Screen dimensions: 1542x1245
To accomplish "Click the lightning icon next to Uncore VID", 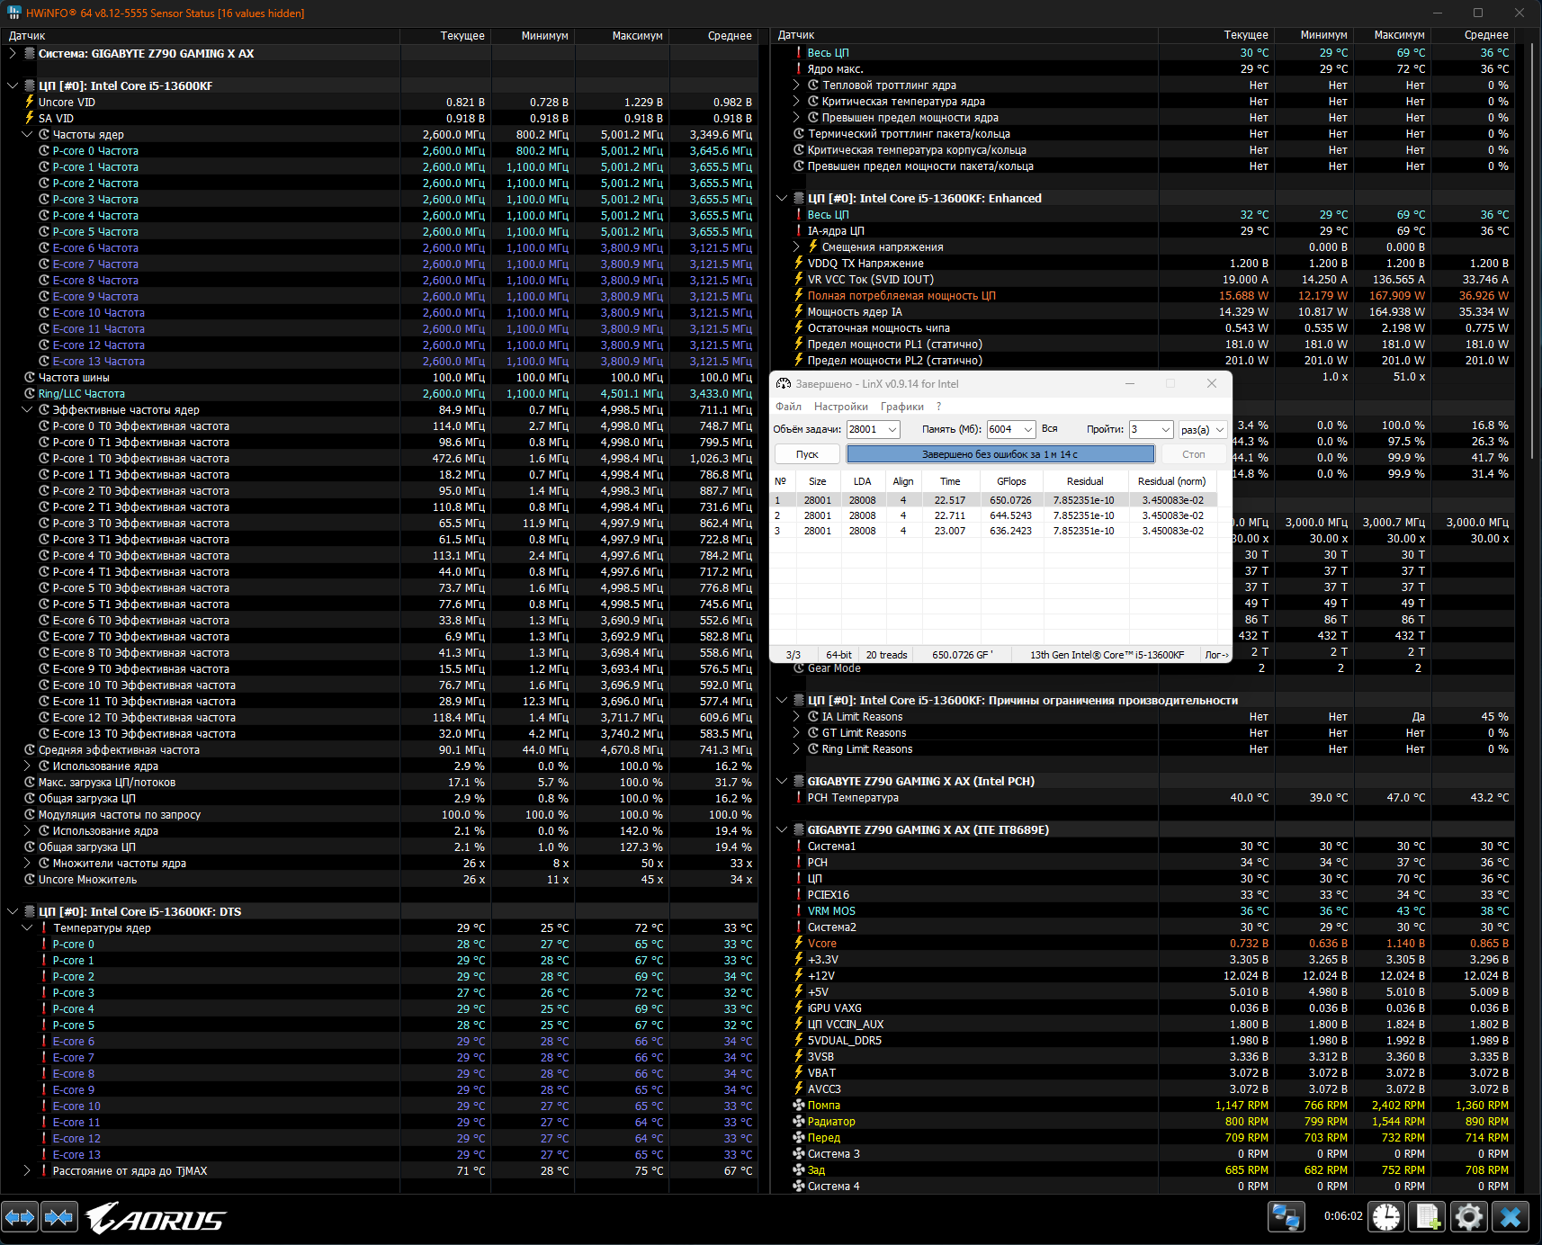I will [30, 102].
